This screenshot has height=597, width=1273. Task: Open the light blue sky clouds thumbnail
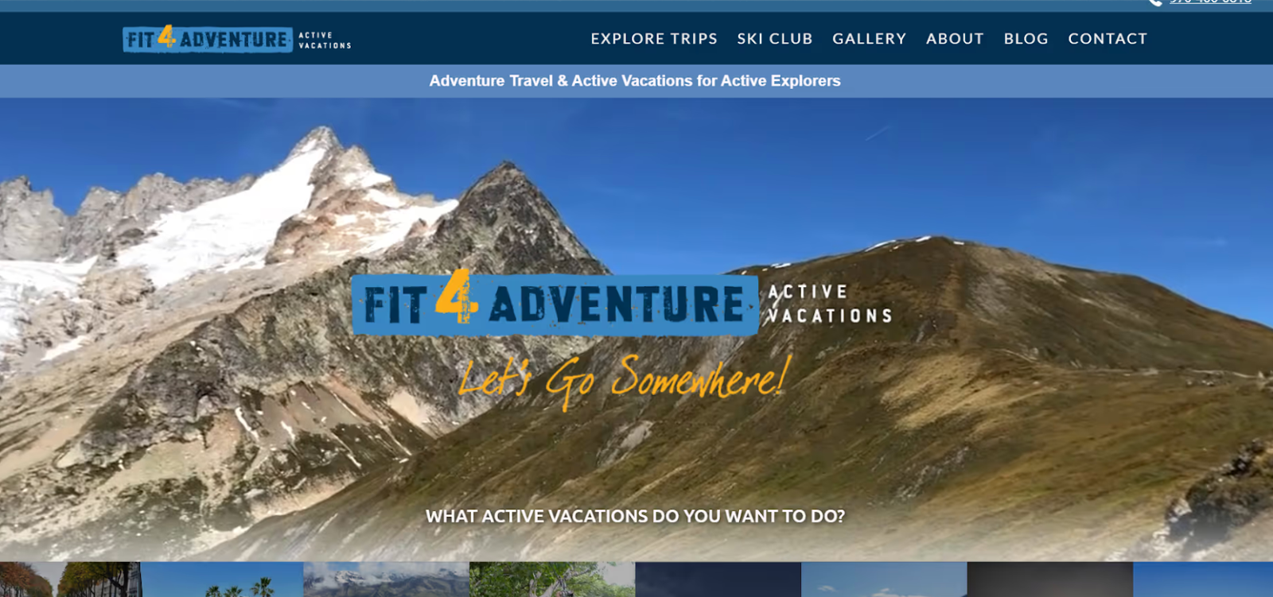point(884,580)
